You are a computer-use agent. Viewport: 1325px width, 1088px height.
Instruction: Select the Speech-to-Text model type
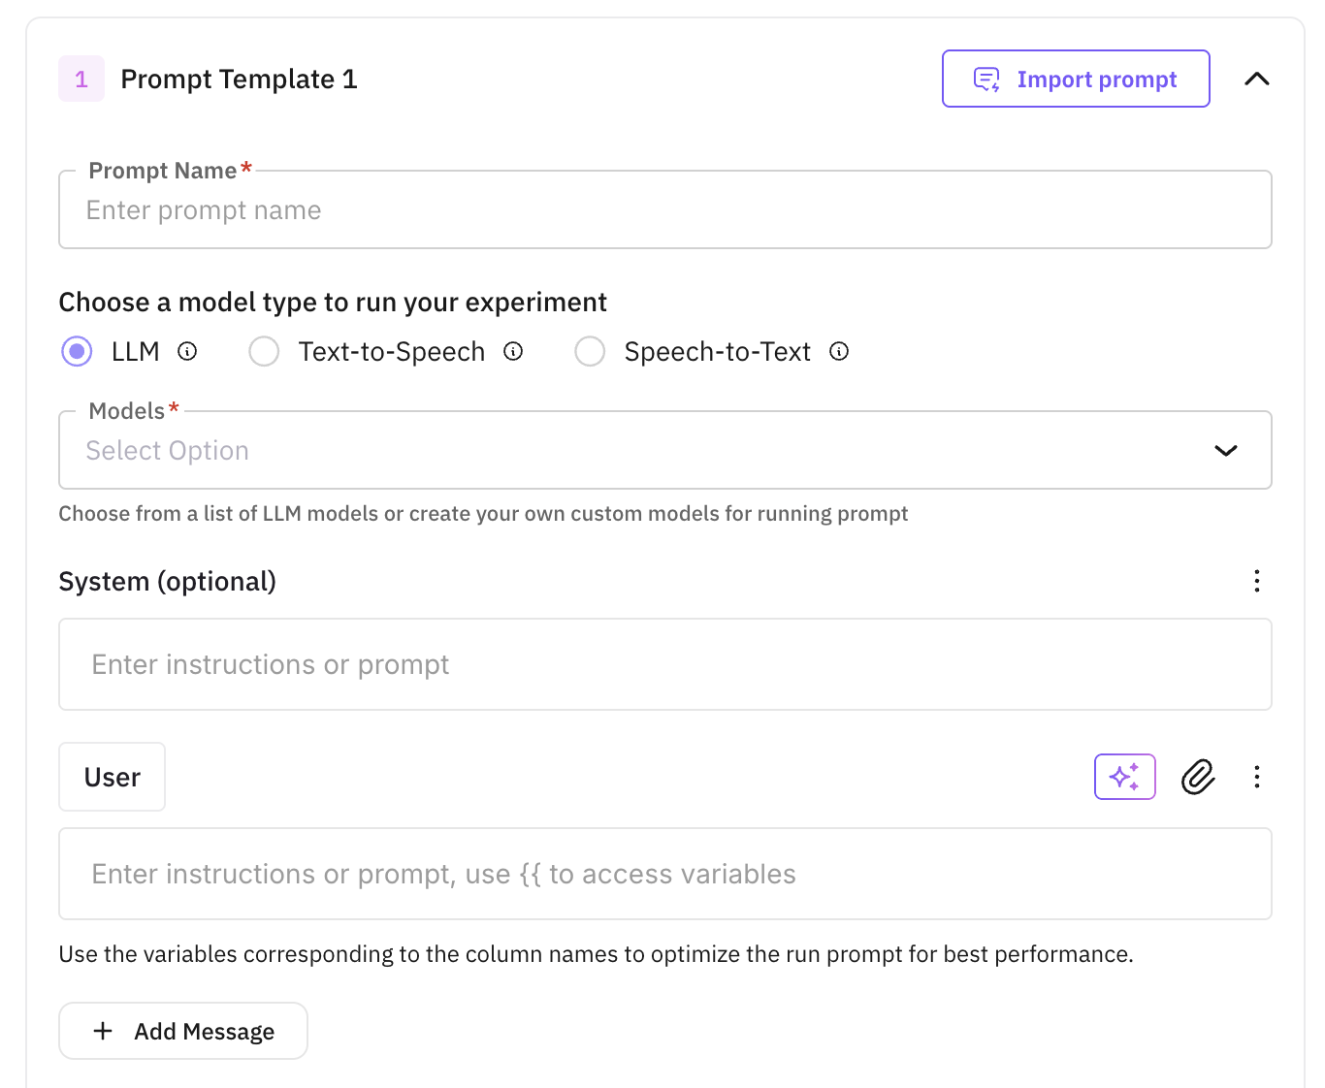590,351
